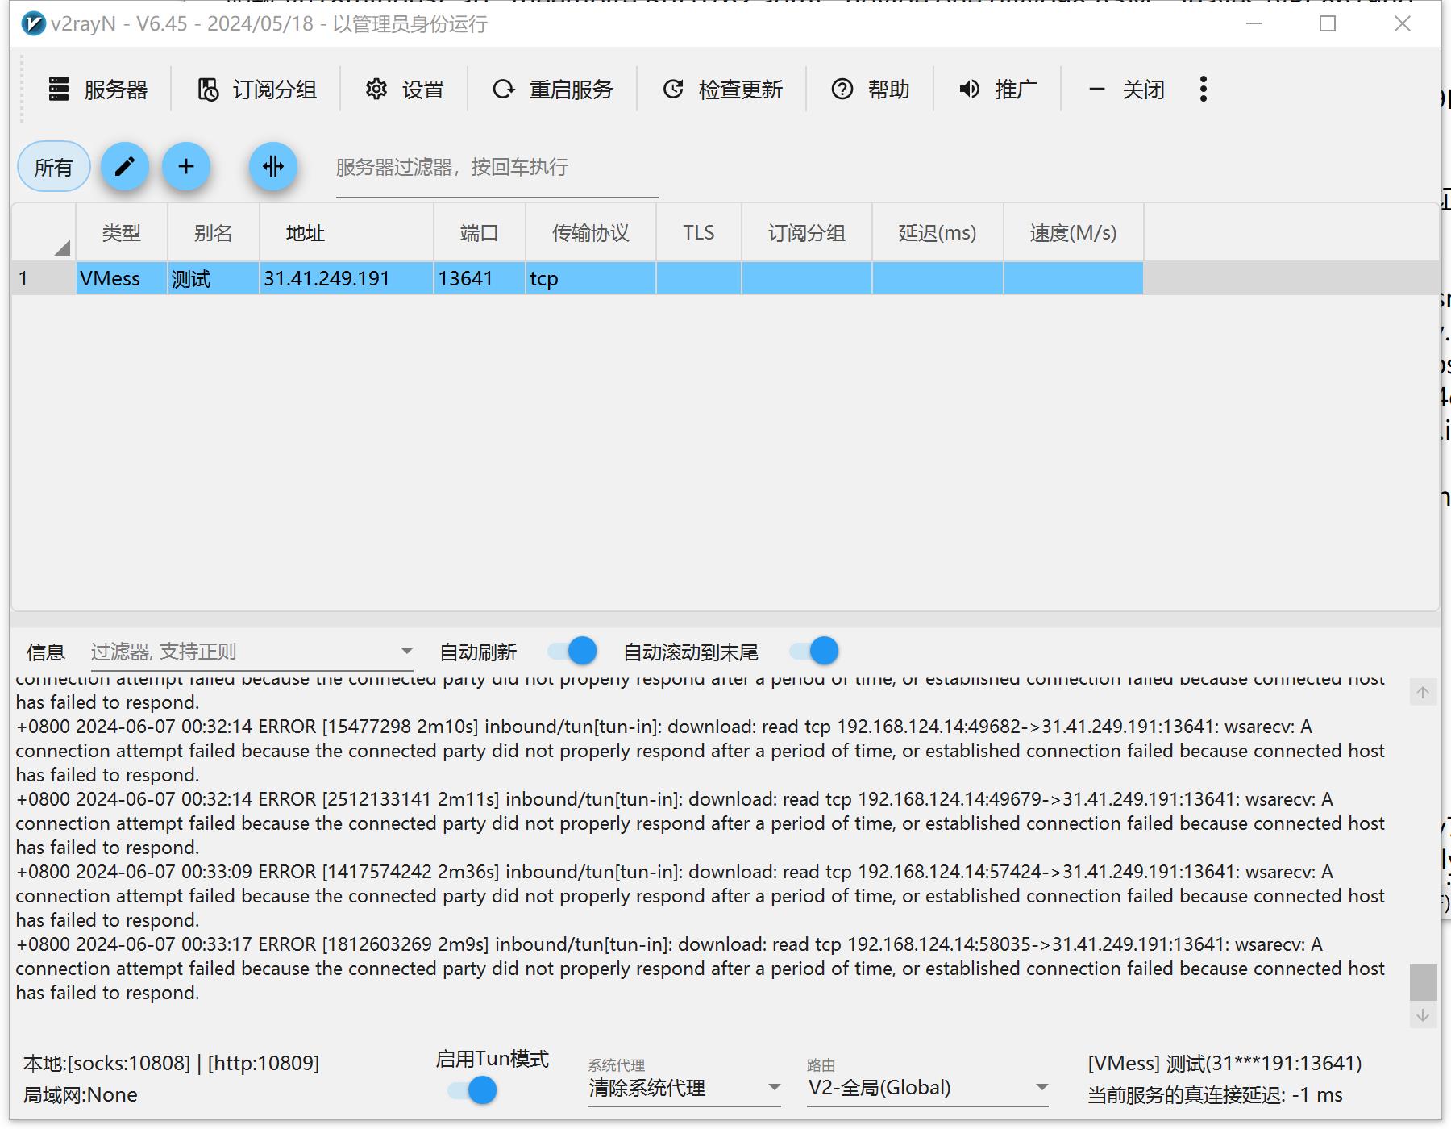1451x1129 pixels.
Task: Sort by the 订阅分组 column header
Action: [807, 233]
